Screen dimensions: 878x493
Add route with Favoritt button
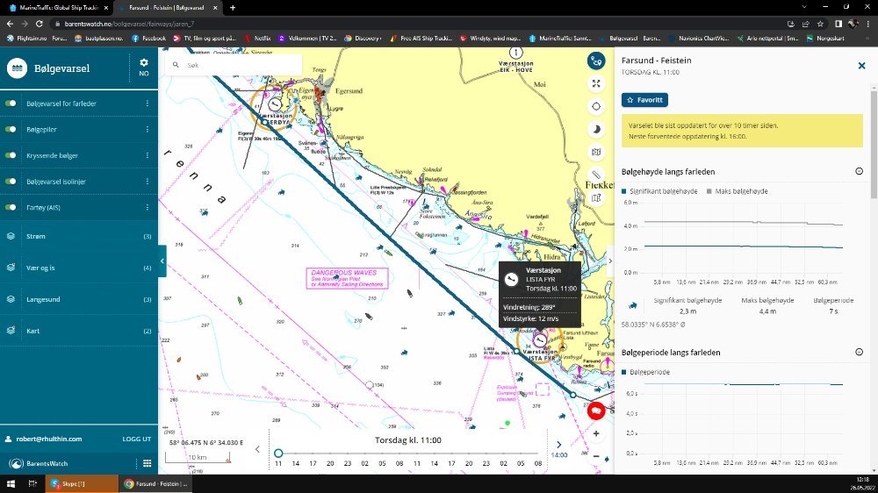tap(644, 100)
